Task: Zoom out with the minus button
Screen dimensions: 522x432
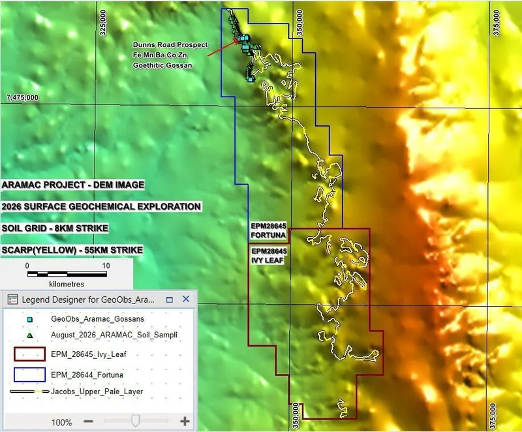Action: [89, 422]
